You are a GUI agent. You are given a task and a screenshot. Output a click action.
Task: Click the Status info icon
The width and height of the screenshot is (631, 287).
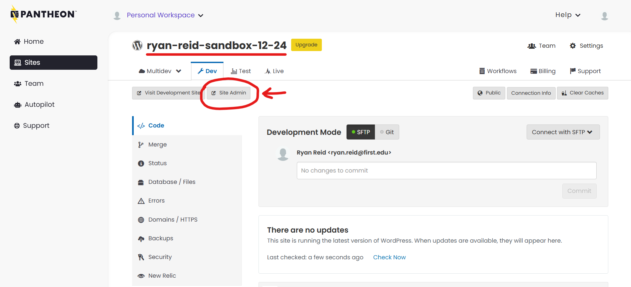141,164
